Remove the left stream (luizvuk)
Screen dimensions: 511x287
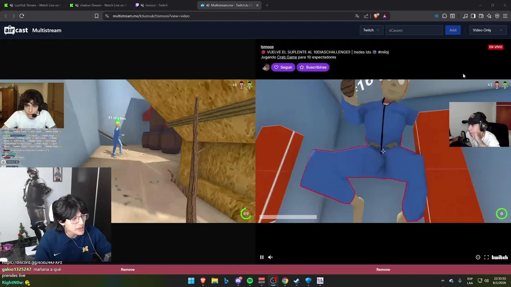click(128, 269)
